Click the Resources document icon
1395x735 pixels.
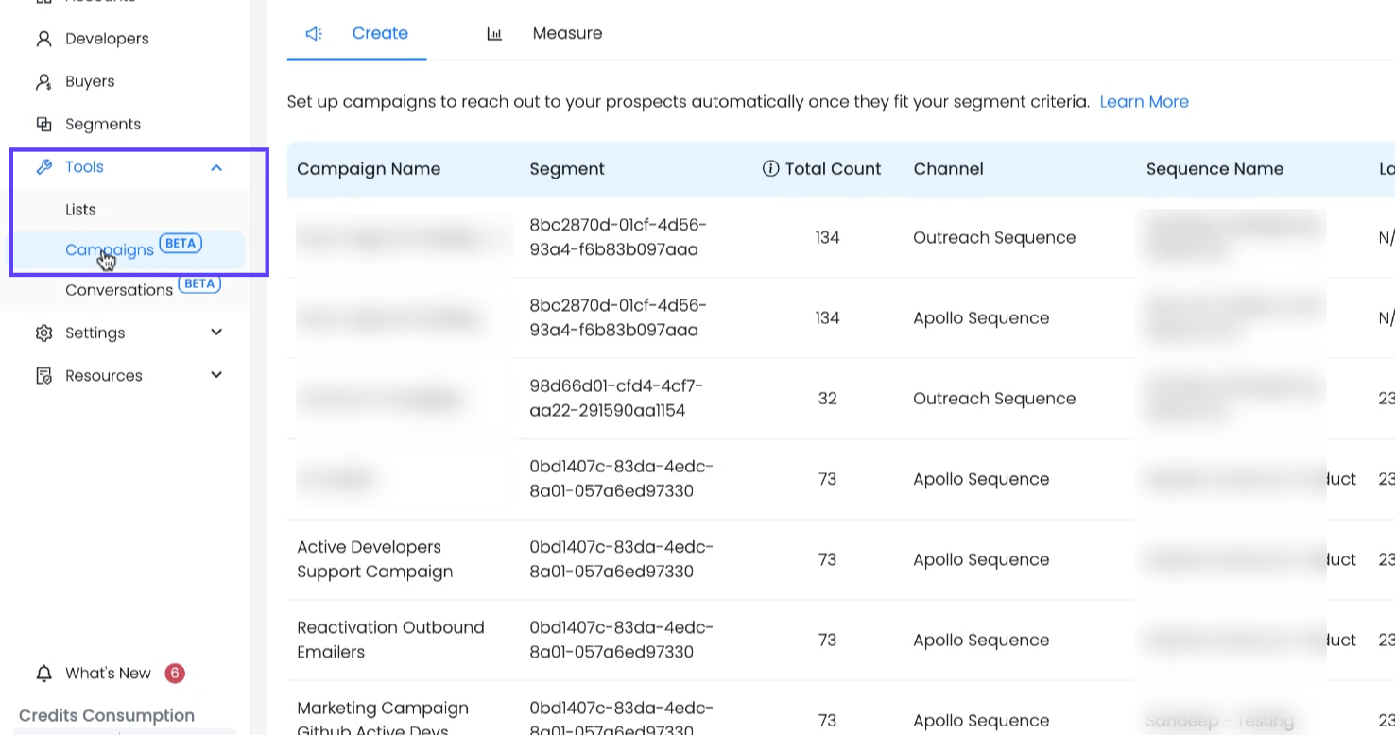(x=43, y=376)
